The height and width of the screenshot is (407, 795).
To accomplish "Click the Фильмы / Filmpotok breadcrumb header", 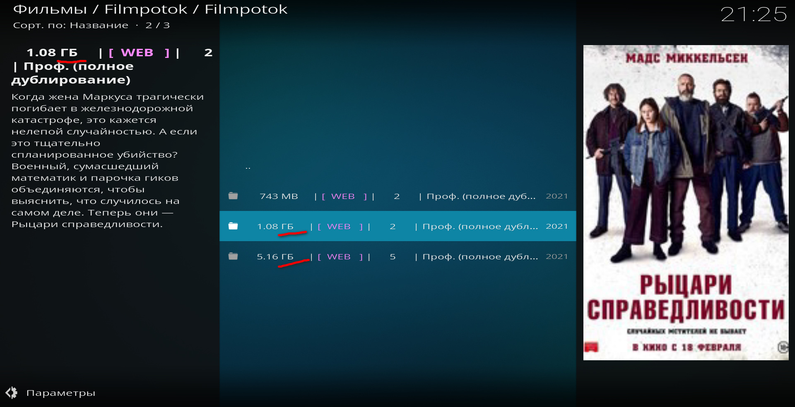I will tap(150, 10).
